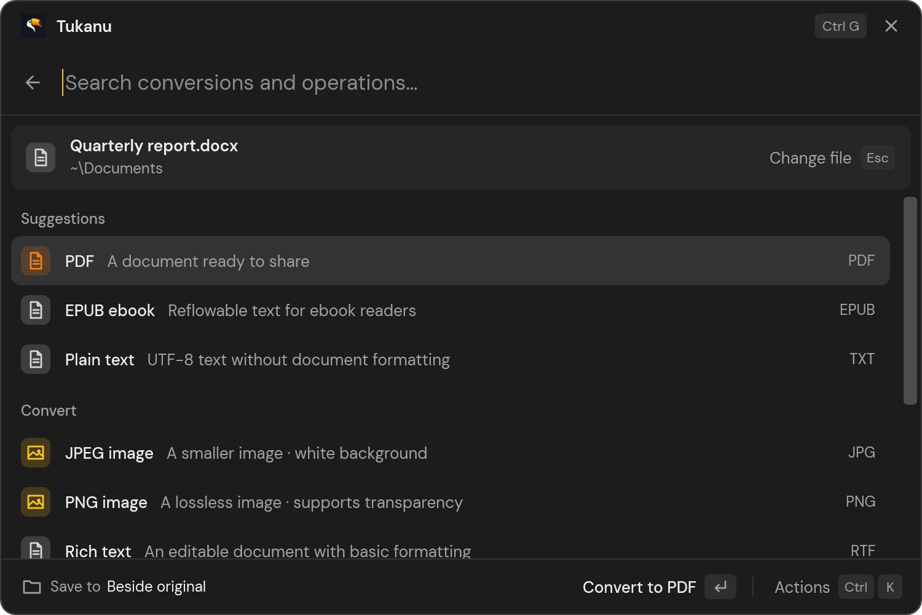This screenshot has width=922, height=615.
Task: Click the Esc key badge
Action: point(878,157)
